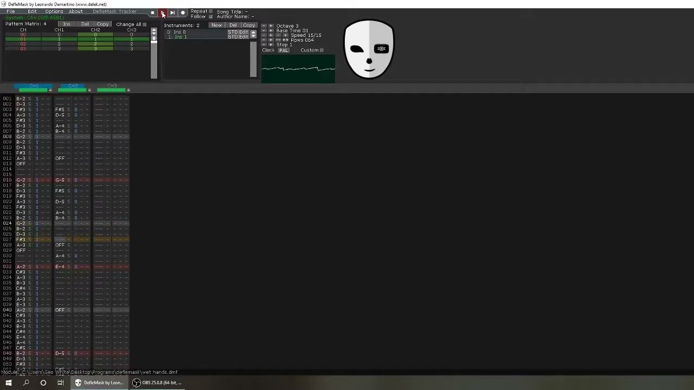Activate the record circle button

coord(183,12)
